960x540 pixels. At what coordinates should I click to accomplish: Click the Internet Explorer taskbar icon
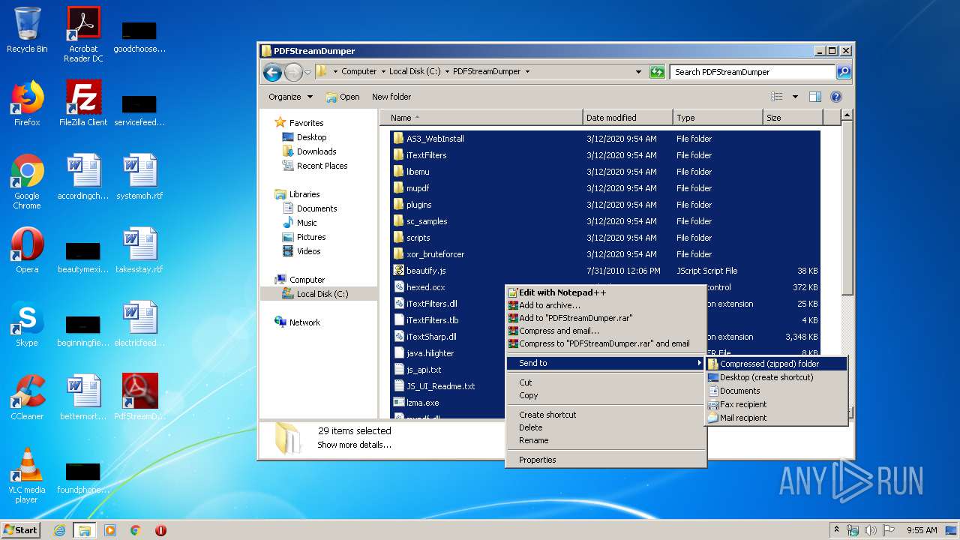coord(60,530)
